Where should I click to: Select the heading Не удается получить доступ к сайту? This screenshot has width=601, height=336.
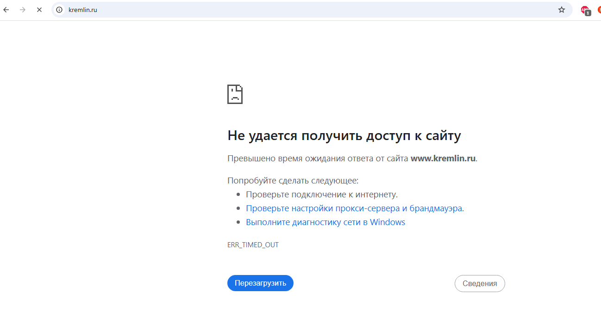(344, 135)
